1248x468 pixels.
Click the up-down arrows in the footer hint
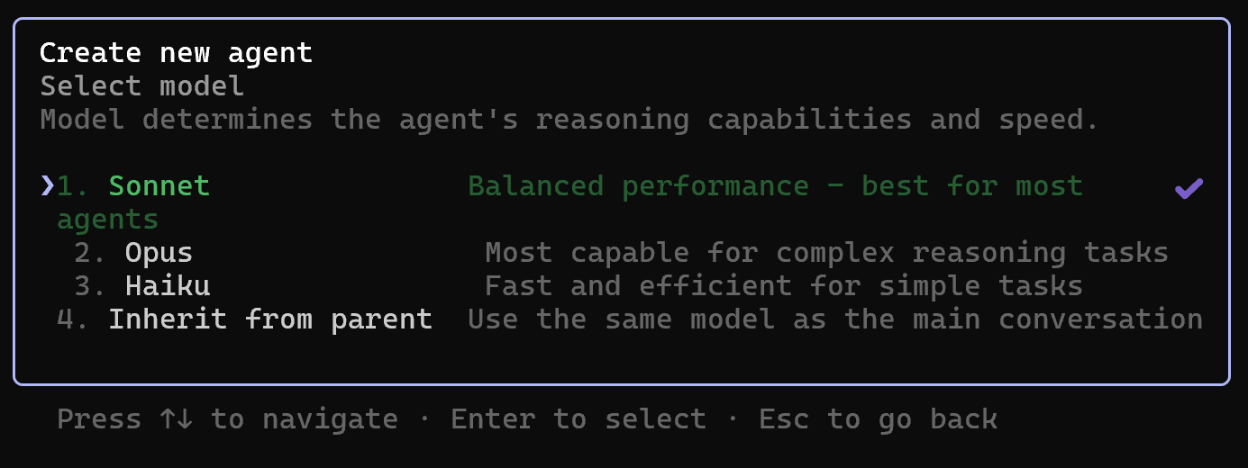(x=177, y=419)
